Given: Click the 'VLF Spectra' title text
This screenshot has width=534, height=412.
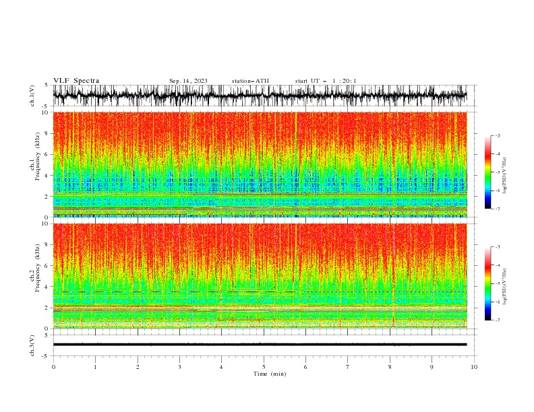Looking at the screenshot, I should tap(76, 81).
